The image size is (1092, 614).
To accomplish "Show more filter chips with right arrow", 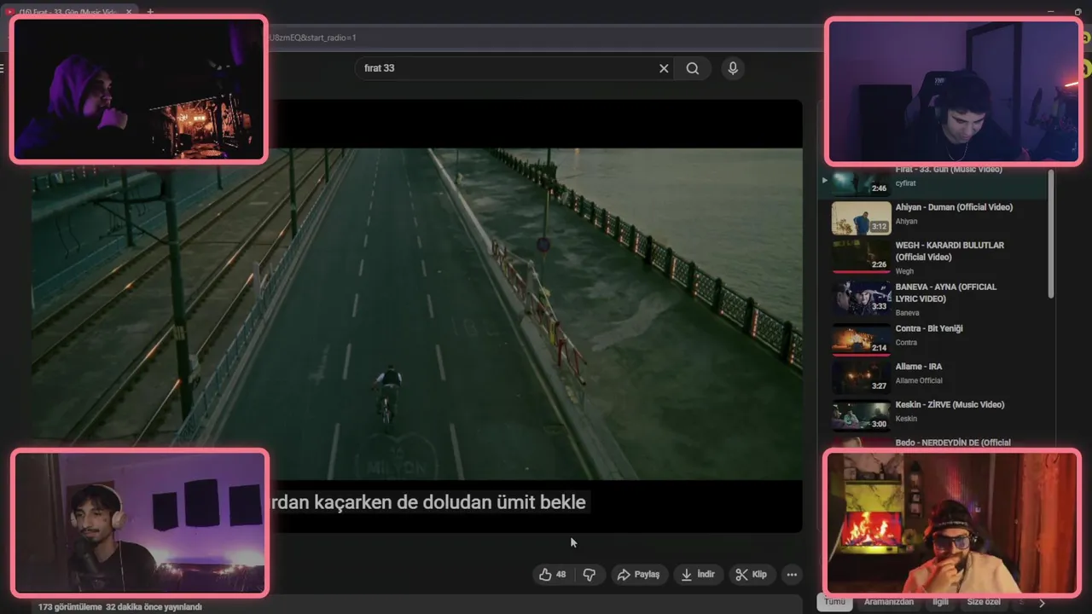I will click(1041, 603).
